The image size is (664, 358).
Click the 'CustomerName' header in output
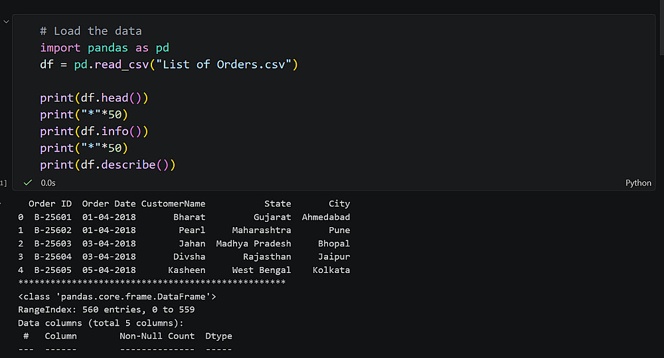[x=173, y=204]
